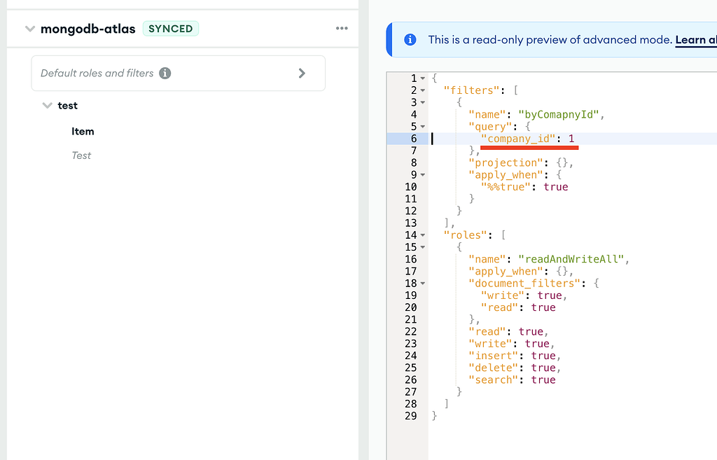Screen dimensions: 717x460
Task: Select the Item collection
Action: point(83,132)
